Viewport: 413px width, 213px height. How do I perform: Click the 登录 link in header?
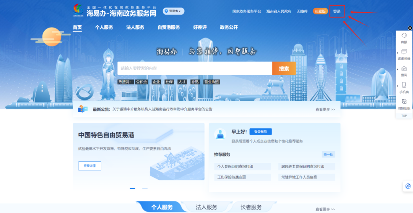[337, 11]
